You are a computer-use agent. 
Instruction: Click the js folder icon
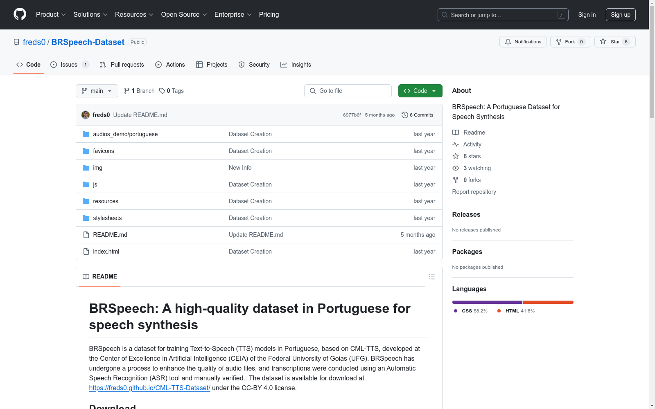tap(86, 184)
